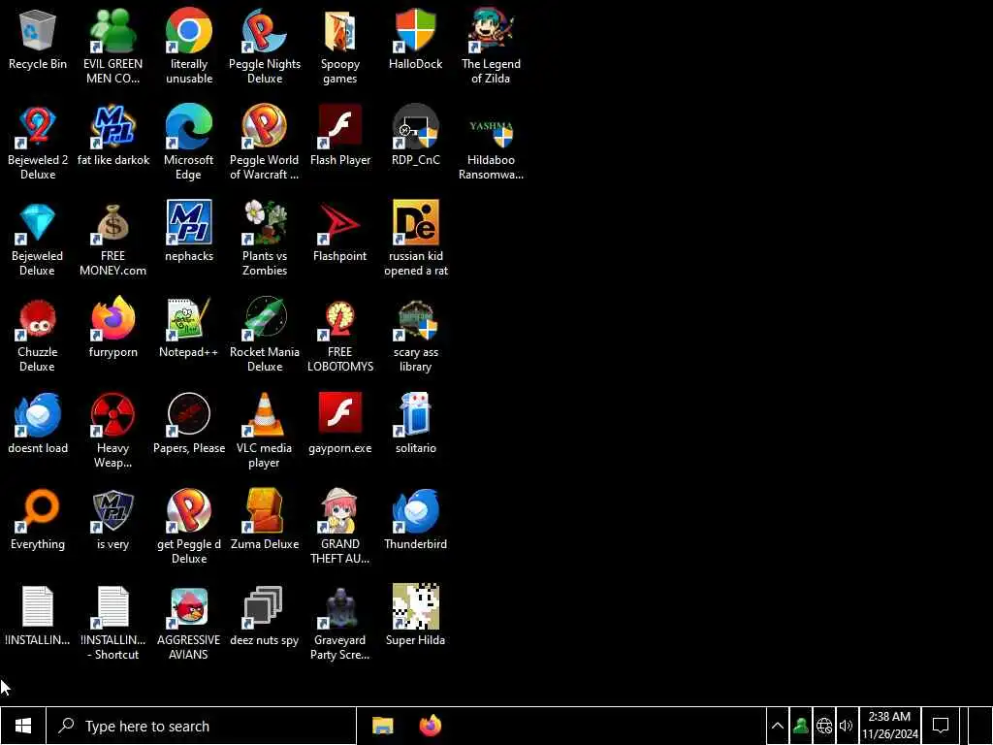Select the 'deez nuts spy' icon

tap(264, 607)
